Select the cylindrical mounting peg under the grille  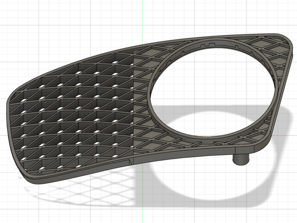click(x=241, y=160)
